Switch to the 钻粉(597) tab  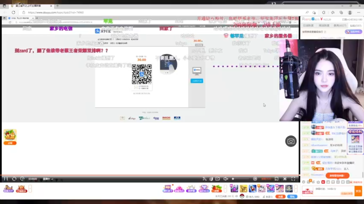[356, 25]
